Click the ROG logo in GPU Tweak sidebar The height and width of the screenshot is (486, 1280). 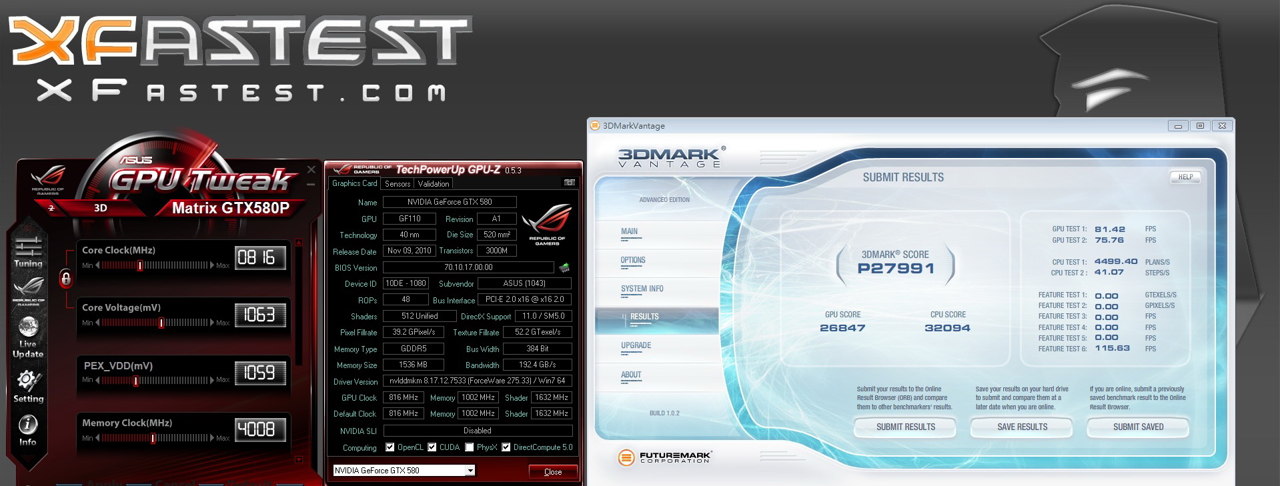coord(28,288)
